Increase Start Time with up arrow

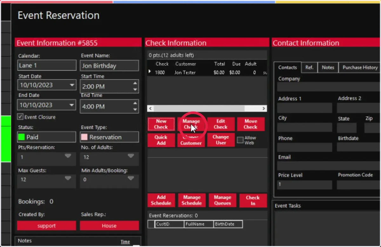click(135, 83)
